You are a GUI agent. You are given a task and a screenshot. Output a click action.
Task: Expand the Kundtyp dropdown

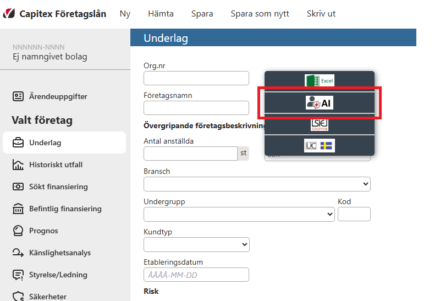pyautogui.click(x=196, y=244)
